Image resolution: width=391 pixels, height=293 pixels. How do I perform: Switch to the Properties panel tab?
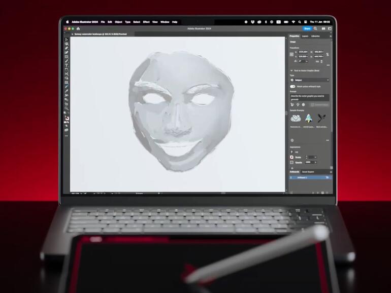pyautogui.click(x=294, y=36)
